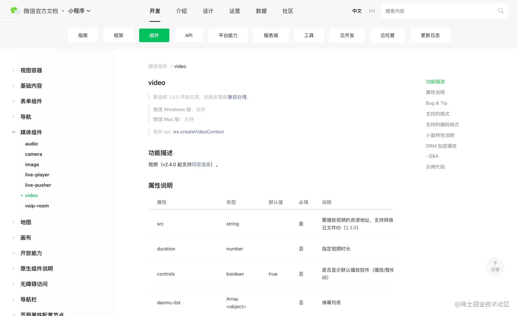
Task: Expand the 原生组件说明 section
Action: (36, 268)
